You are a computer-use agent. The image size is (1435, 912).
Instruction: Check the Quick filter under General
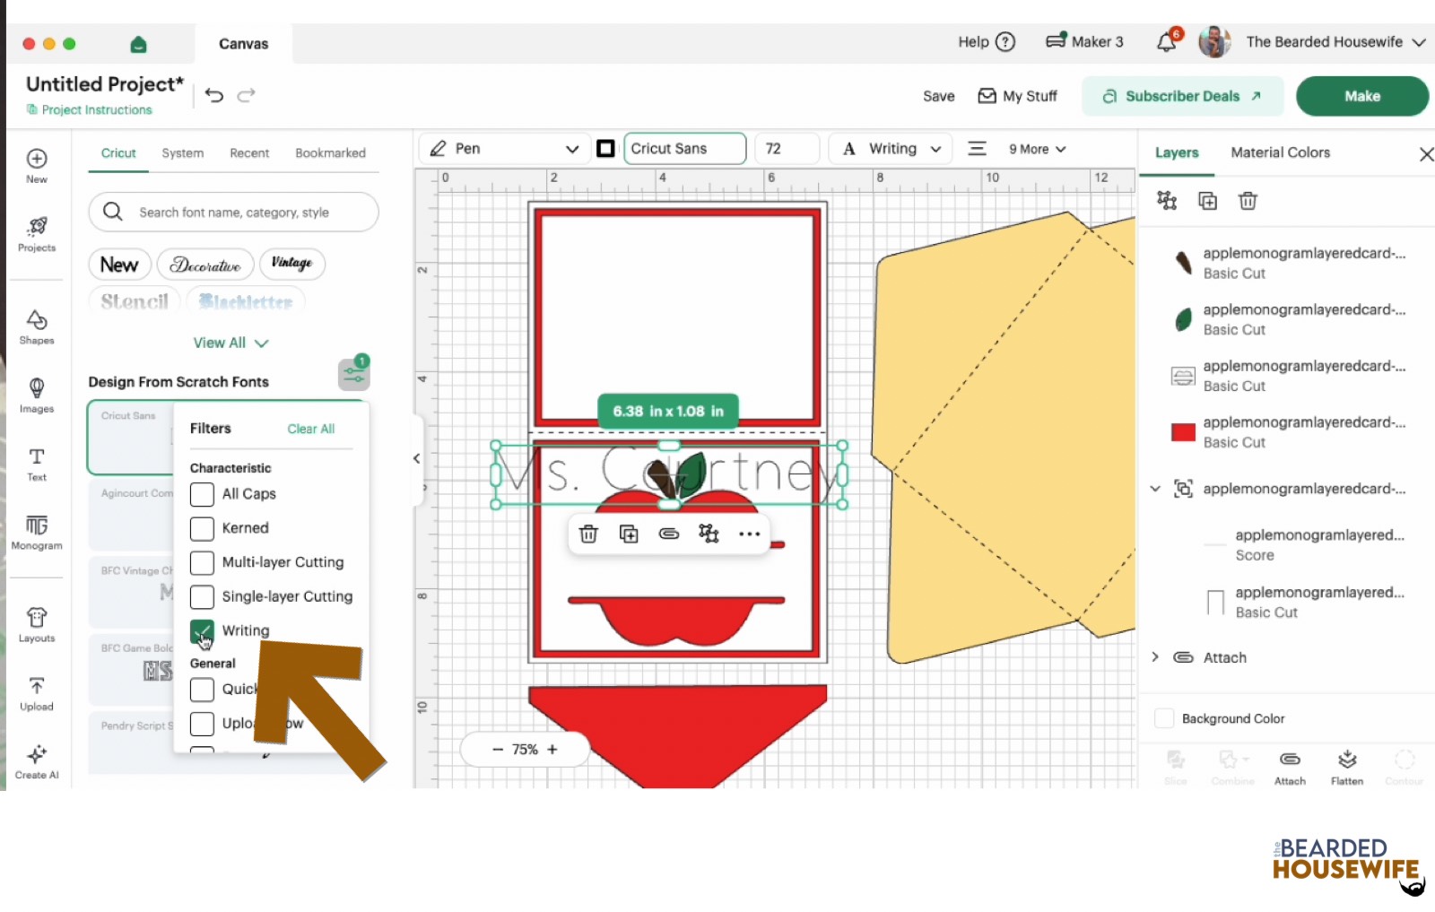tap(203, 690)
